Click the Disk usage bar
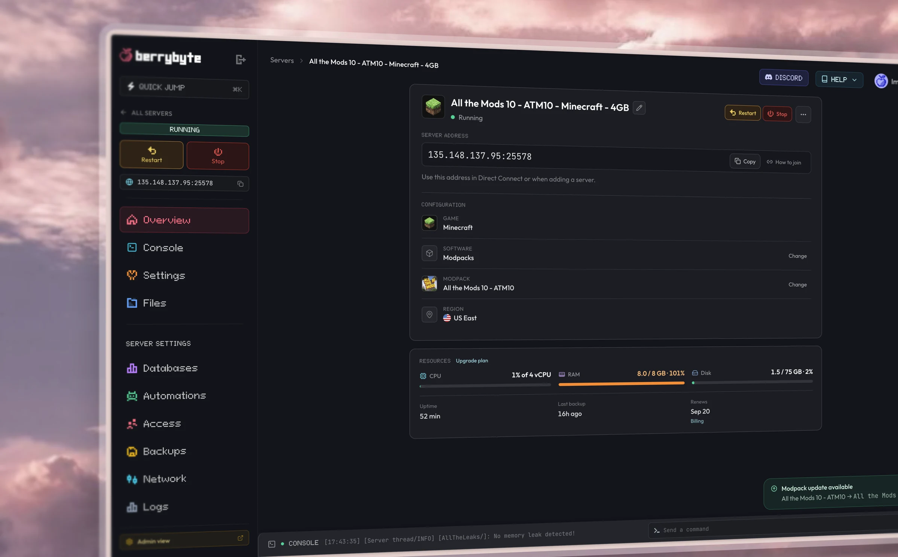 (x=752, y=382)
